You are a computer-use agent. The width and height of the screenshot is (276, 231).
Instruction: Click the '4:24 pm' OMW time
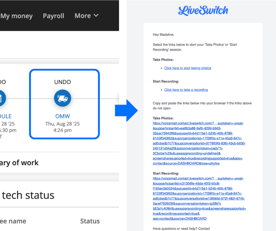click(x=63, y=130)
